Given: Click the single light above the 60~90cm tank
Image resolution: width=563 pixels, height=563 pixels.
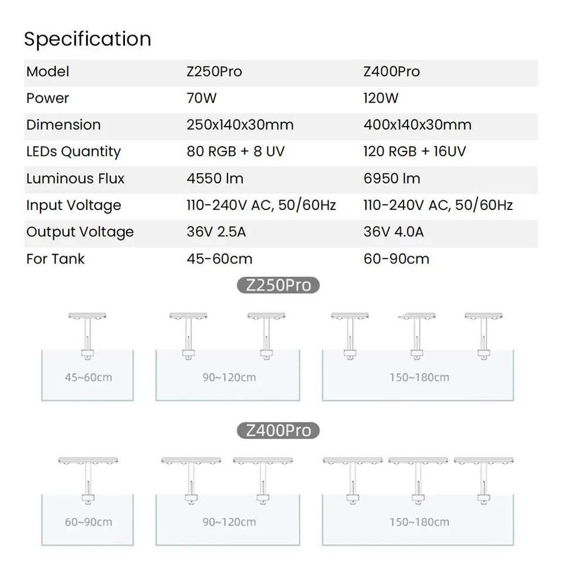Looking at the screenshot, I should [x=88, y=461].
